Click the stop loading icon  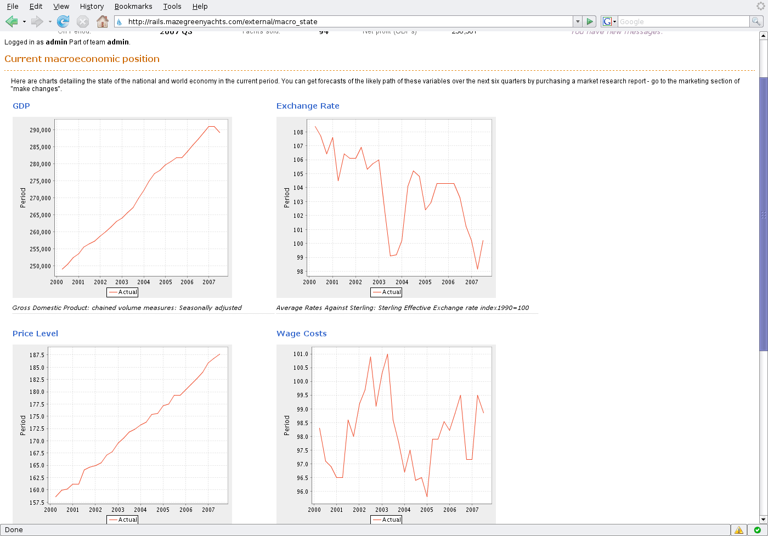[83, 21]
